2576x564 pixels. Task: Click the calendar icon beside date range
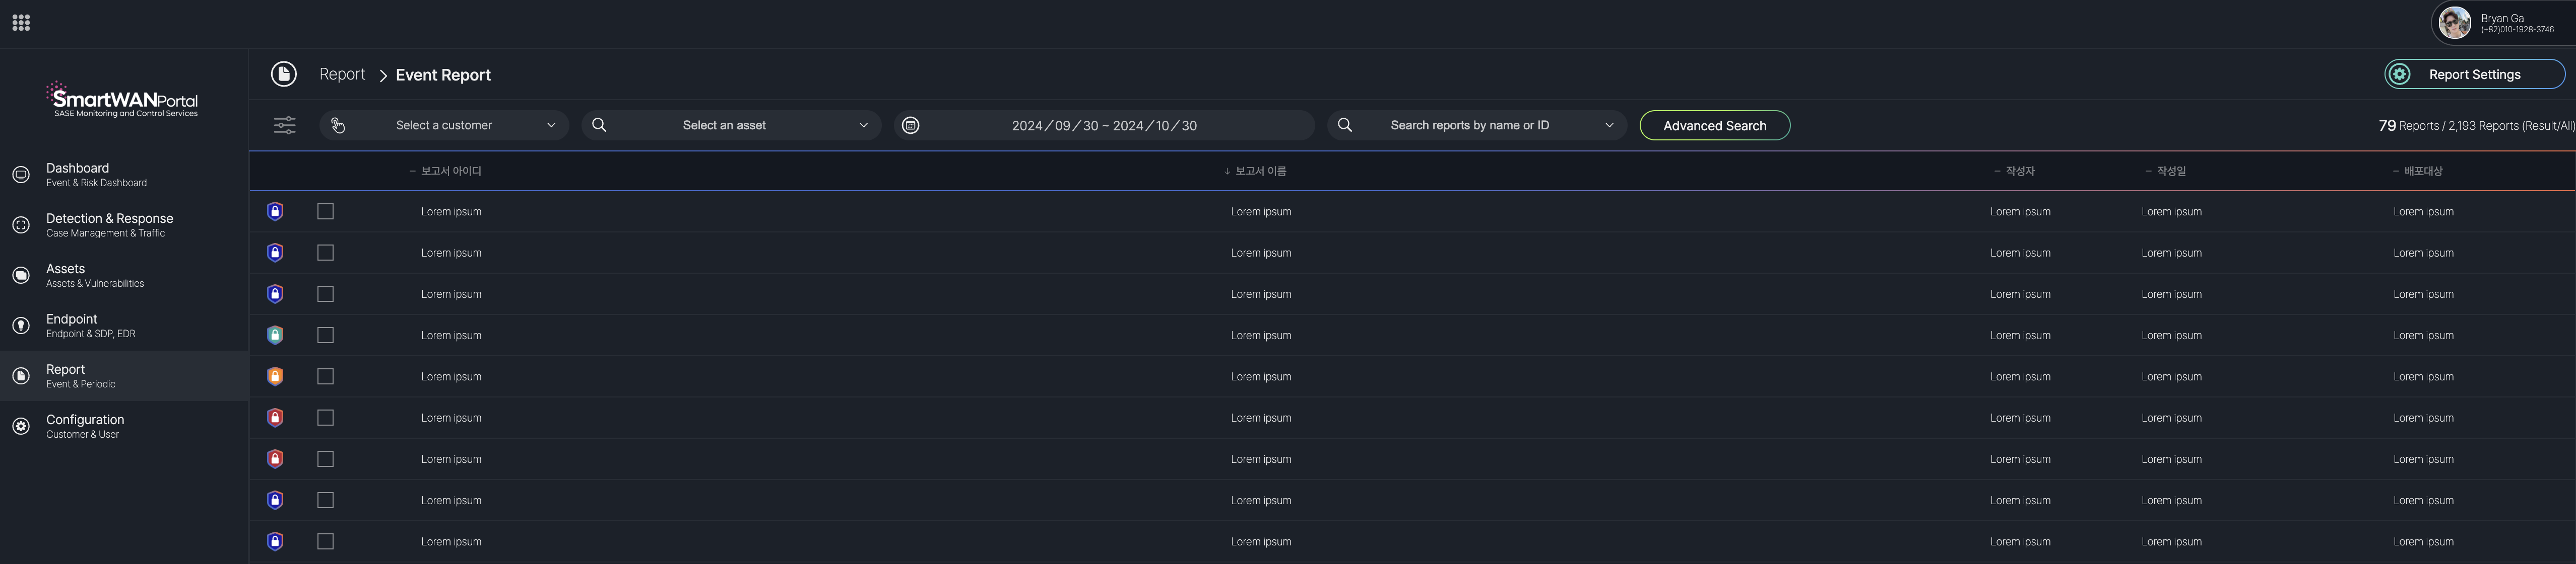(910, 126)
